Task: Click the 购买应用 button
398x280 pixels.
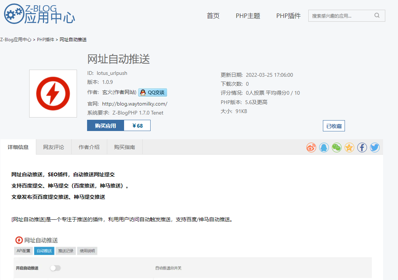Action: pyautogui.click(x=105, y=126)
